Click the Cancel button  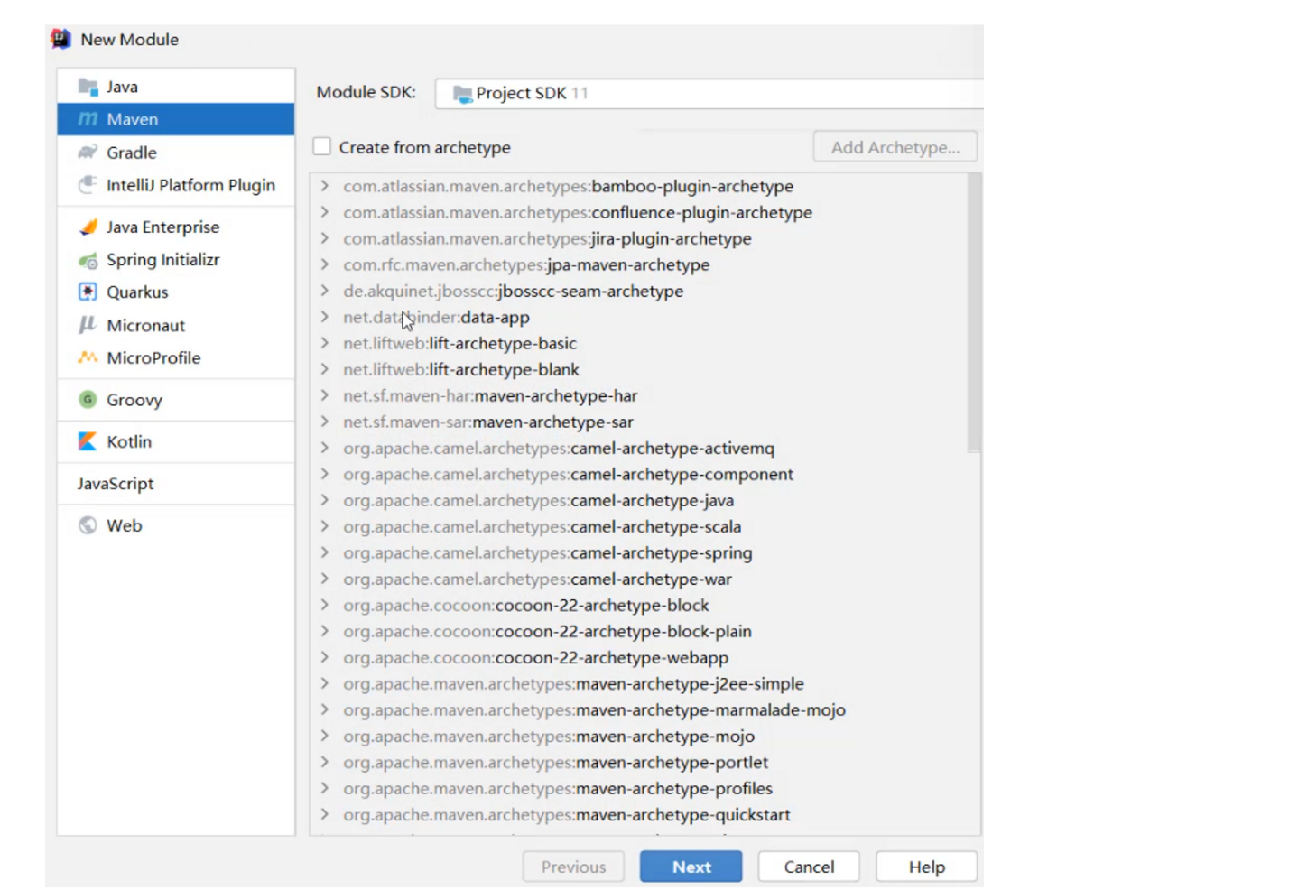coord(809,867)
